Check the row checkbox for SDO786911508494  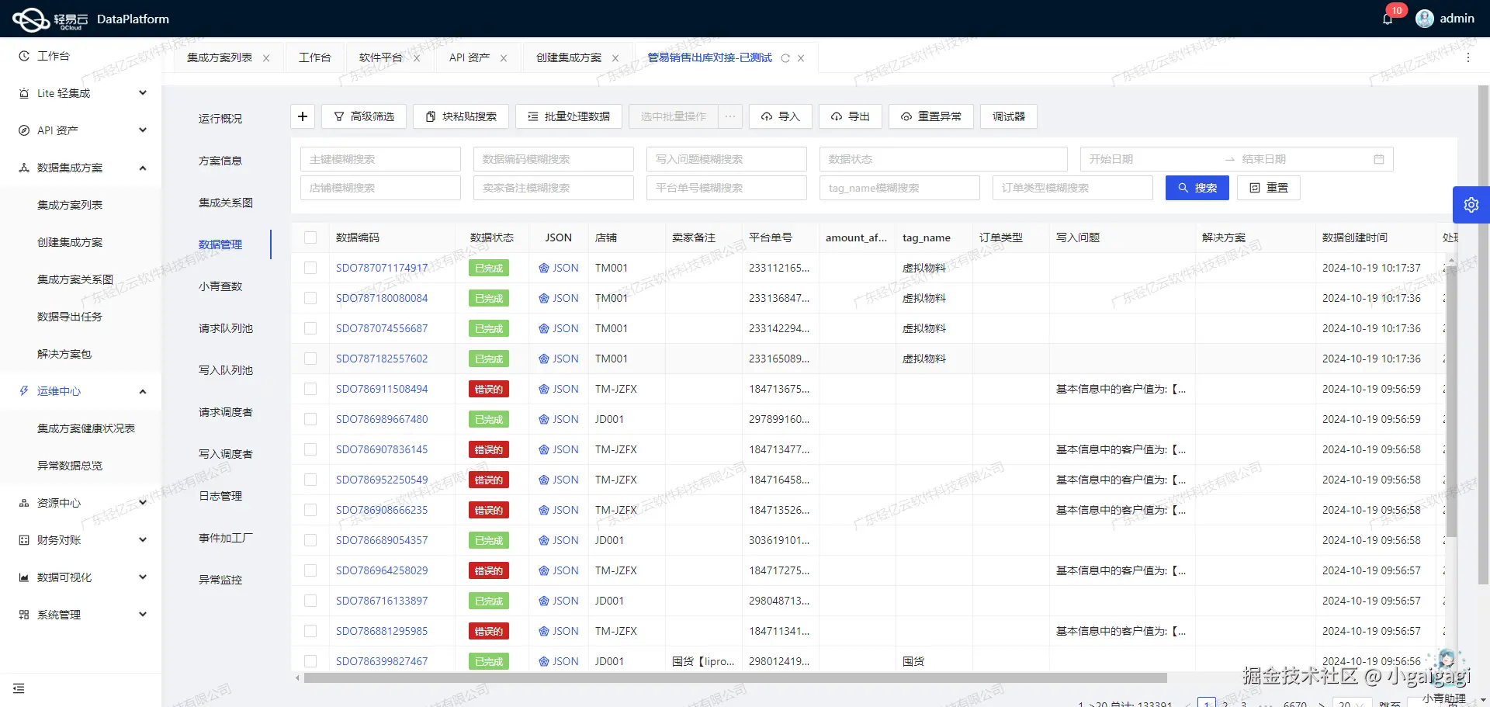click(x=310, y=389)
